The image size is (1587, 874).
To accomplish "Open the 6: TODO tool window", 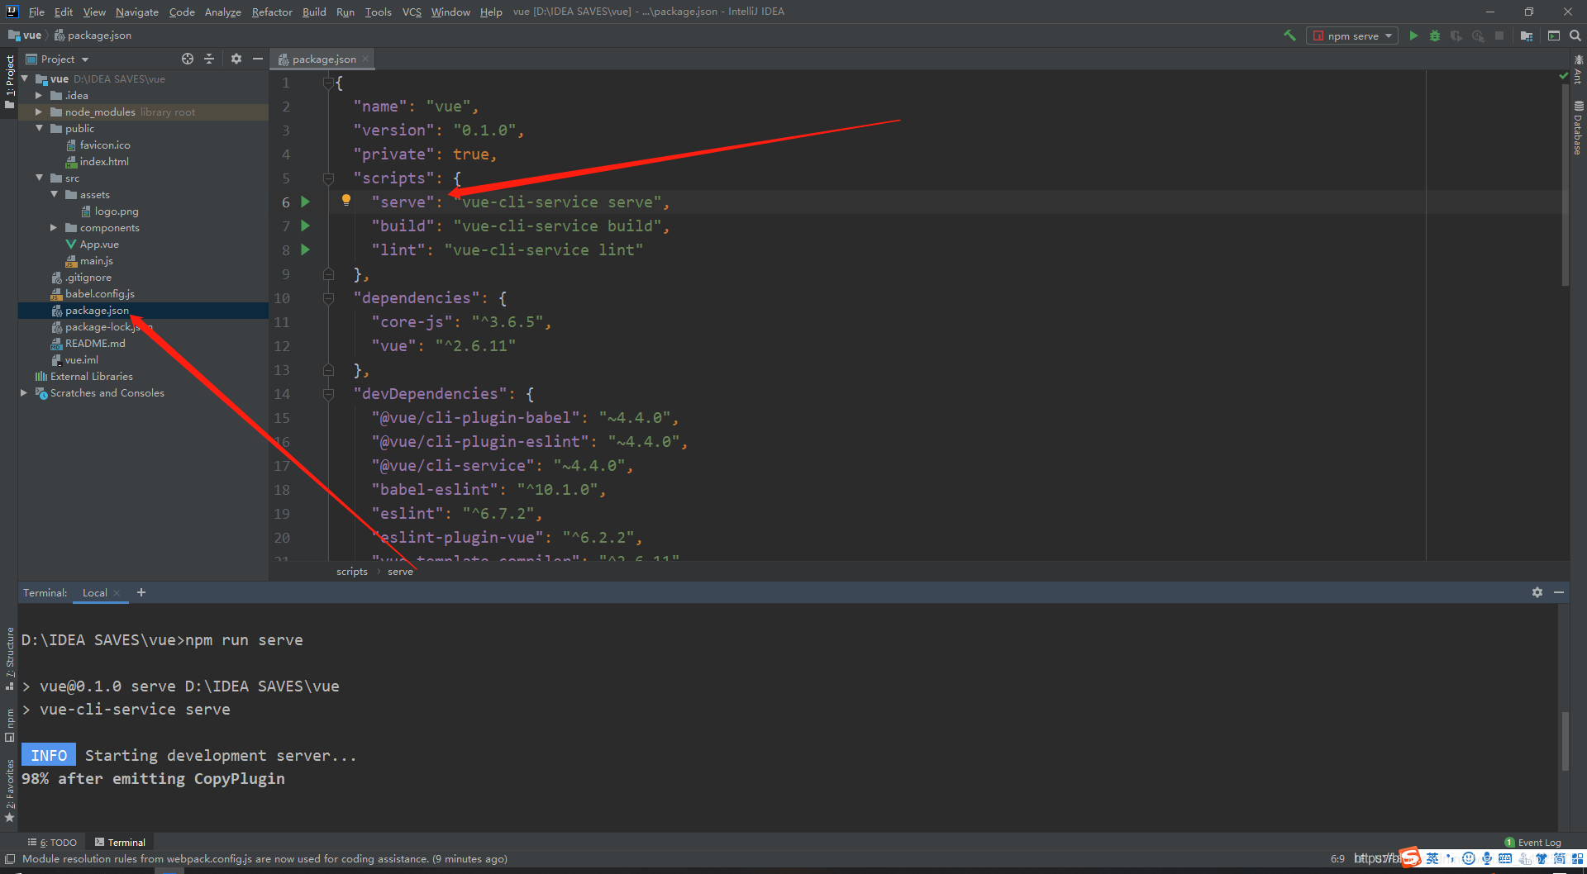I will click(52, 843).
